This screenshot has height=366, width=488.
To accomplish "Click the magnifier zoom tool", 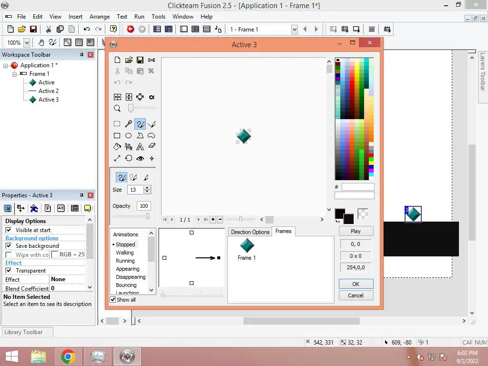I will click(x=117, y=108).
